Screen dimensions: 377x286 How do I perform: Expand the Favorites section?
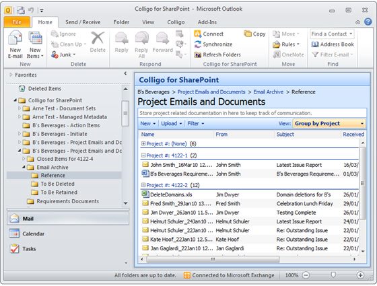click(11, 75)
